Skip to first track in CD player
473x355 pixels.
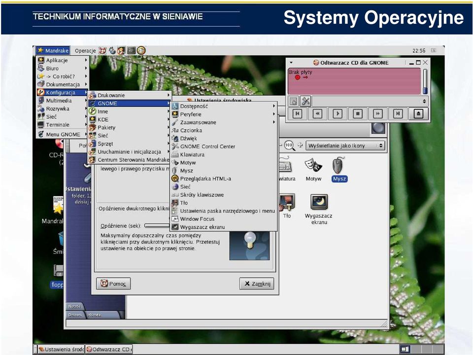[x=297, y=113]
